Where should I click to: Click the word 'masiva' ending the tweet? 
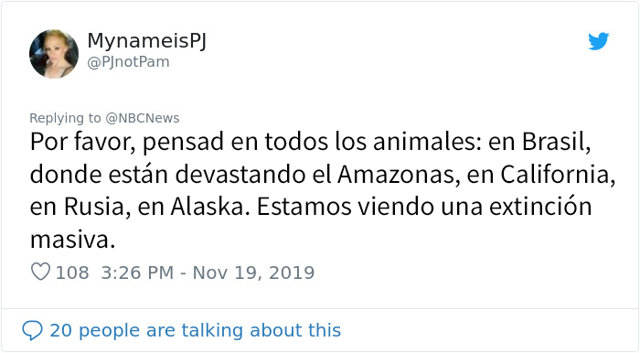[x=72, y=239]
